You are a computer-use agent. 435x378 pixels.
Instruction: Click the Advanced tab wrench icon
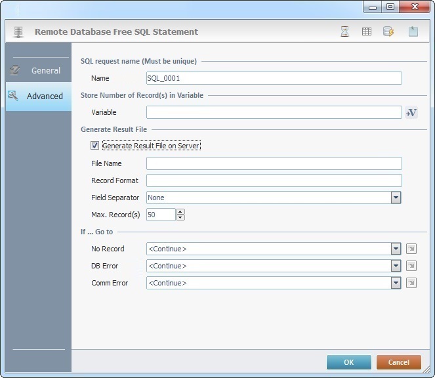point(13,96)
